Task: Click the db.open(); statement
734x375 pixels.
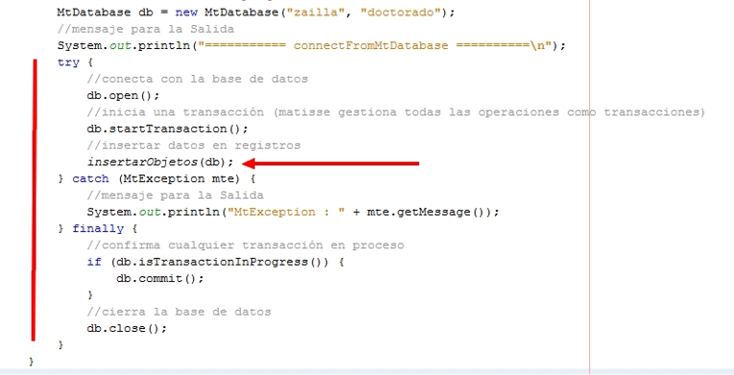Action: [123, 96]
